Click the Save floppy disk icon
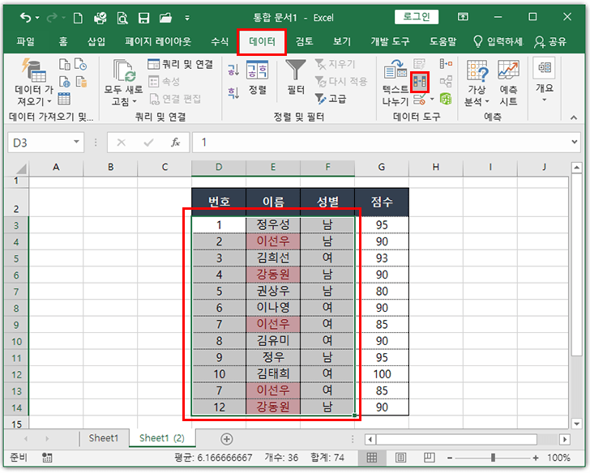 click(143, 18)
